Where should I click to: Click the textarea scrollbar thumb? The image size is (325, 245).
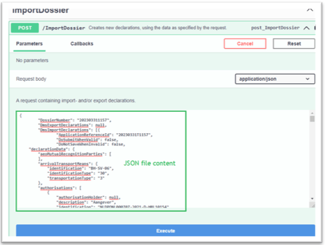tap(312, 119)
